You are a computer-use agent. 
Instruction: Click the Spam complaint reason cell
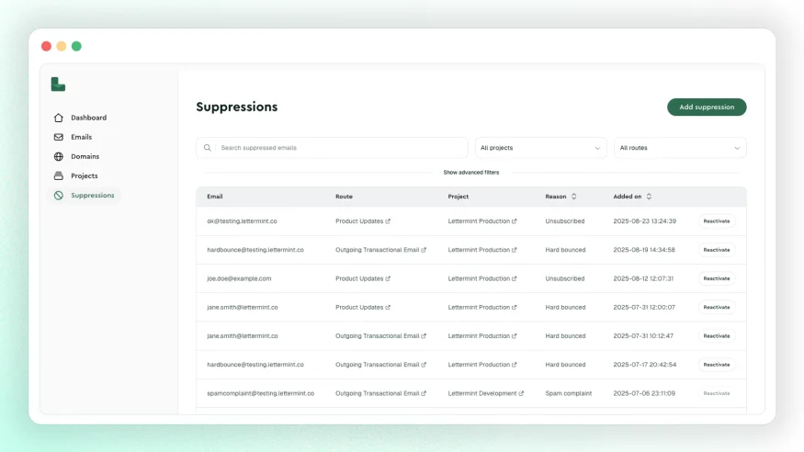pos(569,393)
